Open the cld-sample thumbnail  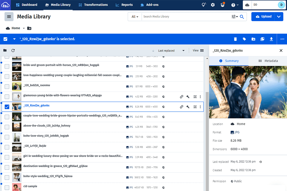[x=17, y=187]
